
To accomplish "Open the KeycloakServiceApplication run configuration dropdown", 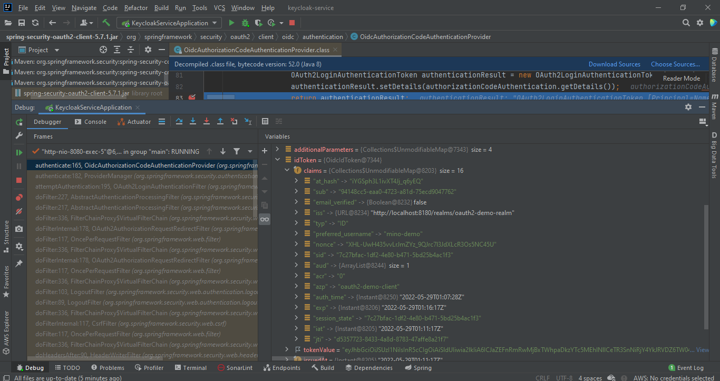I will 170,23.
